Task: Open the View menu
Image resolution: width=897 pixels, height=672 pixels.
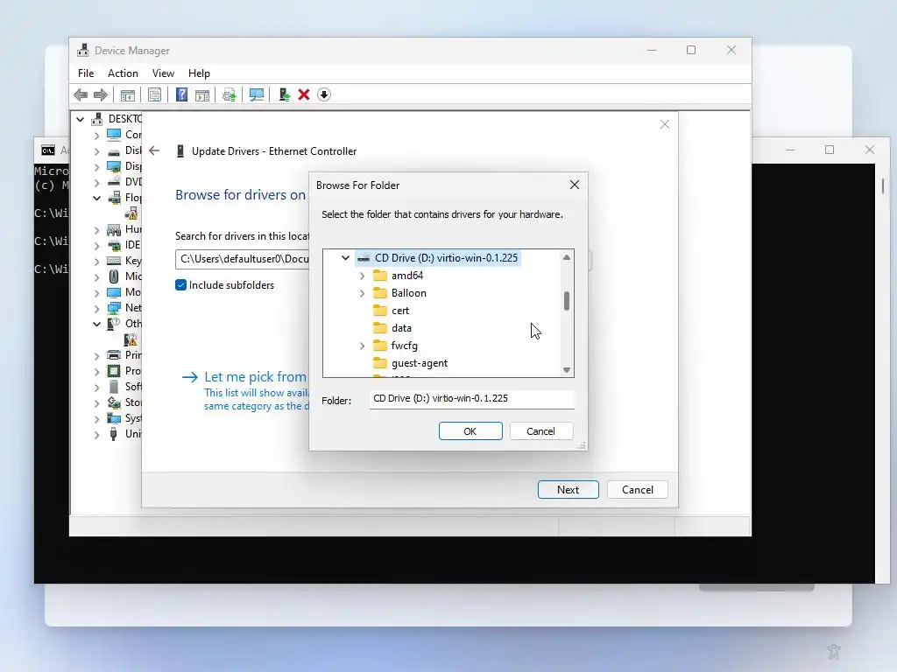Action: click(163, 73)
